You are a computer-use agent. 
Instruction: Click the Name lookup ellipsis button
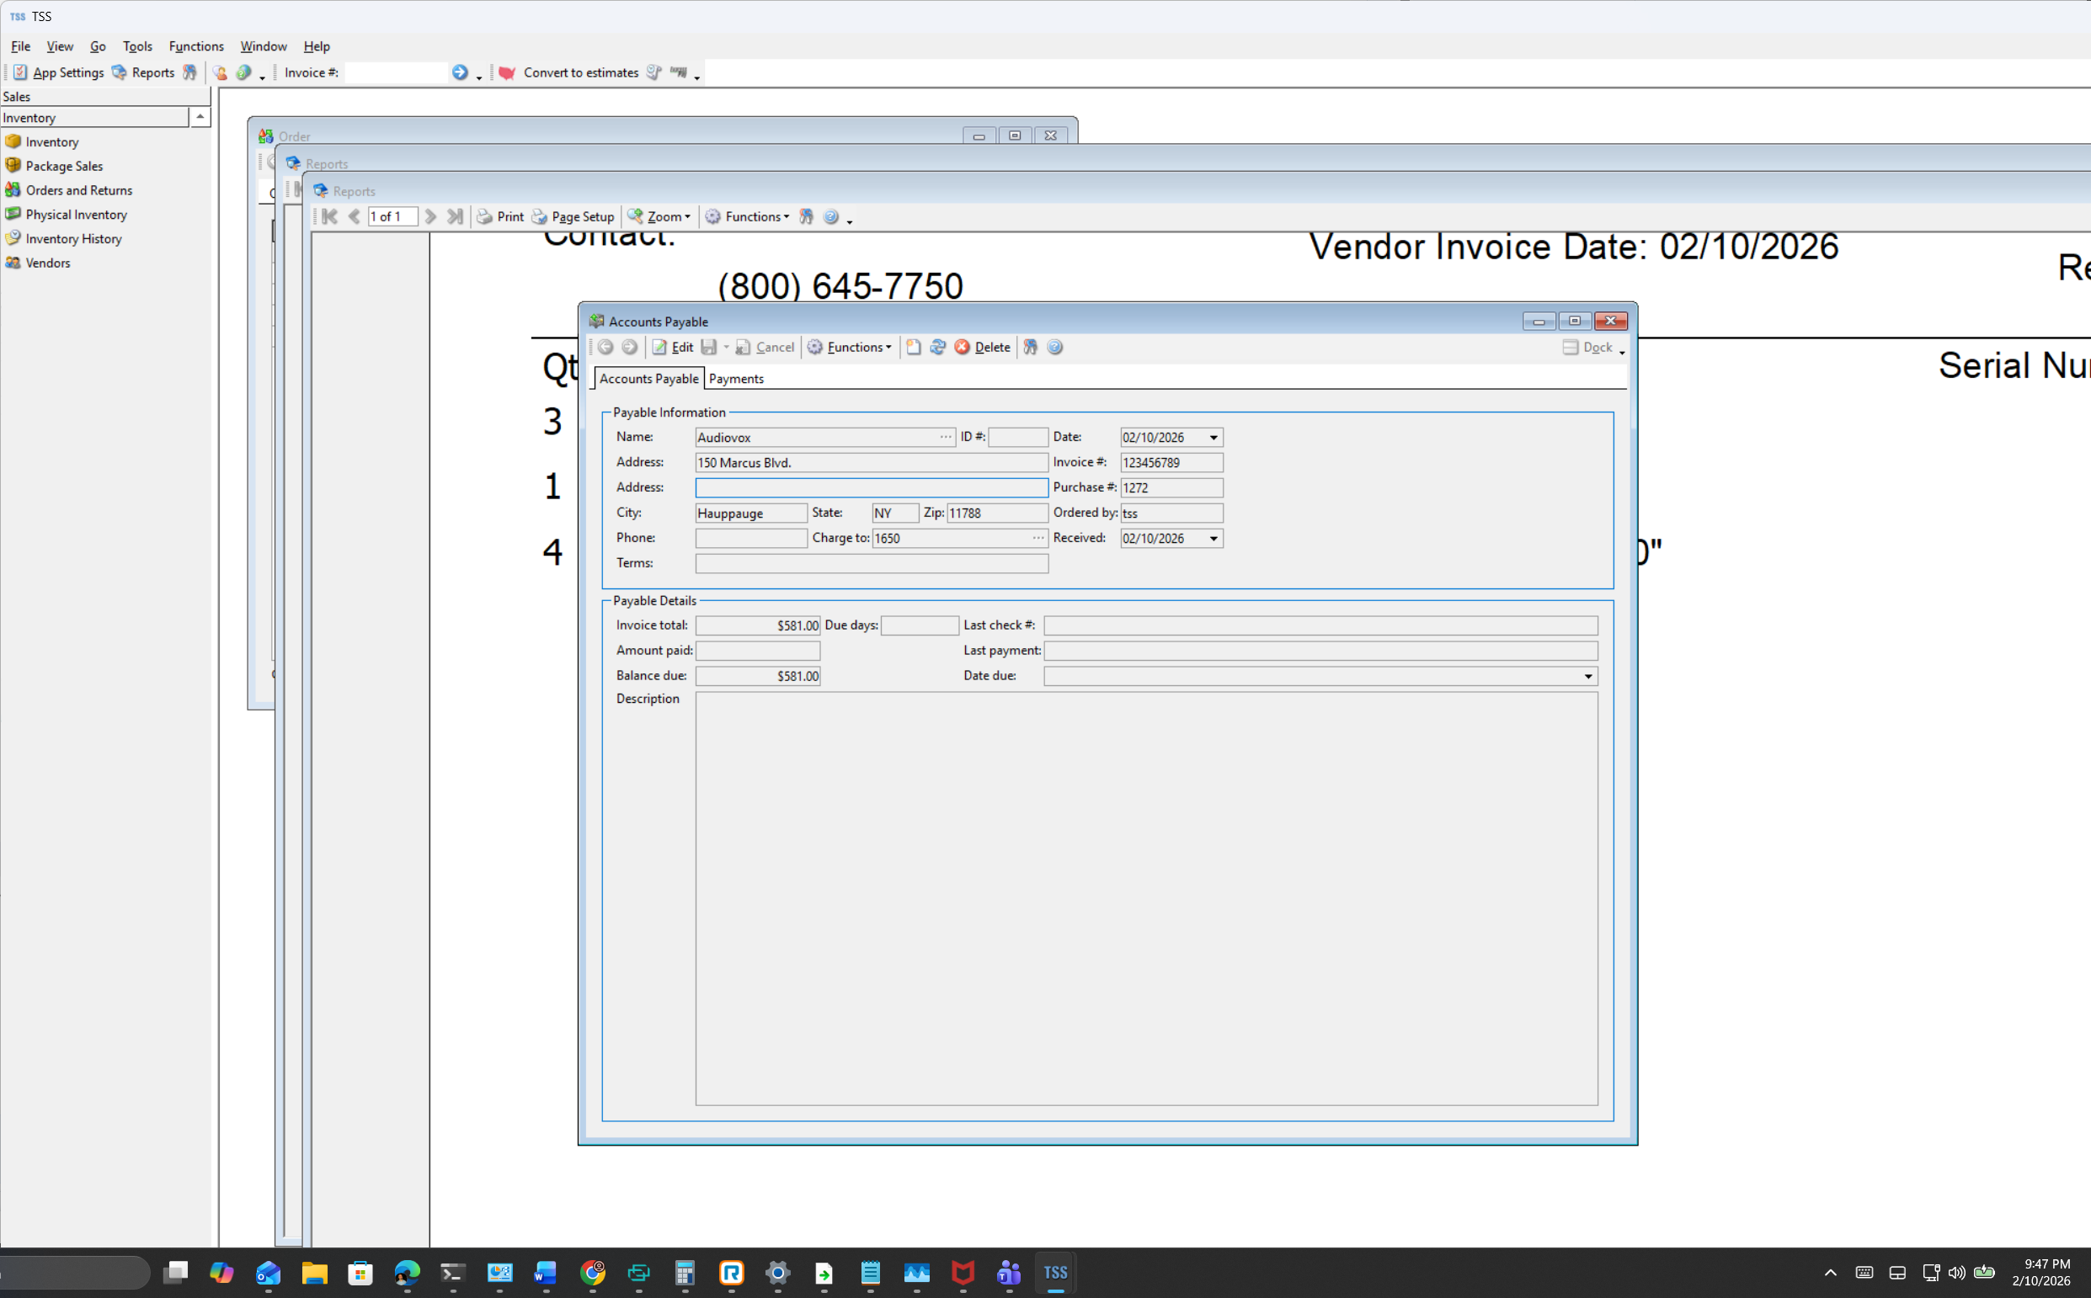[x=946, y=437]
